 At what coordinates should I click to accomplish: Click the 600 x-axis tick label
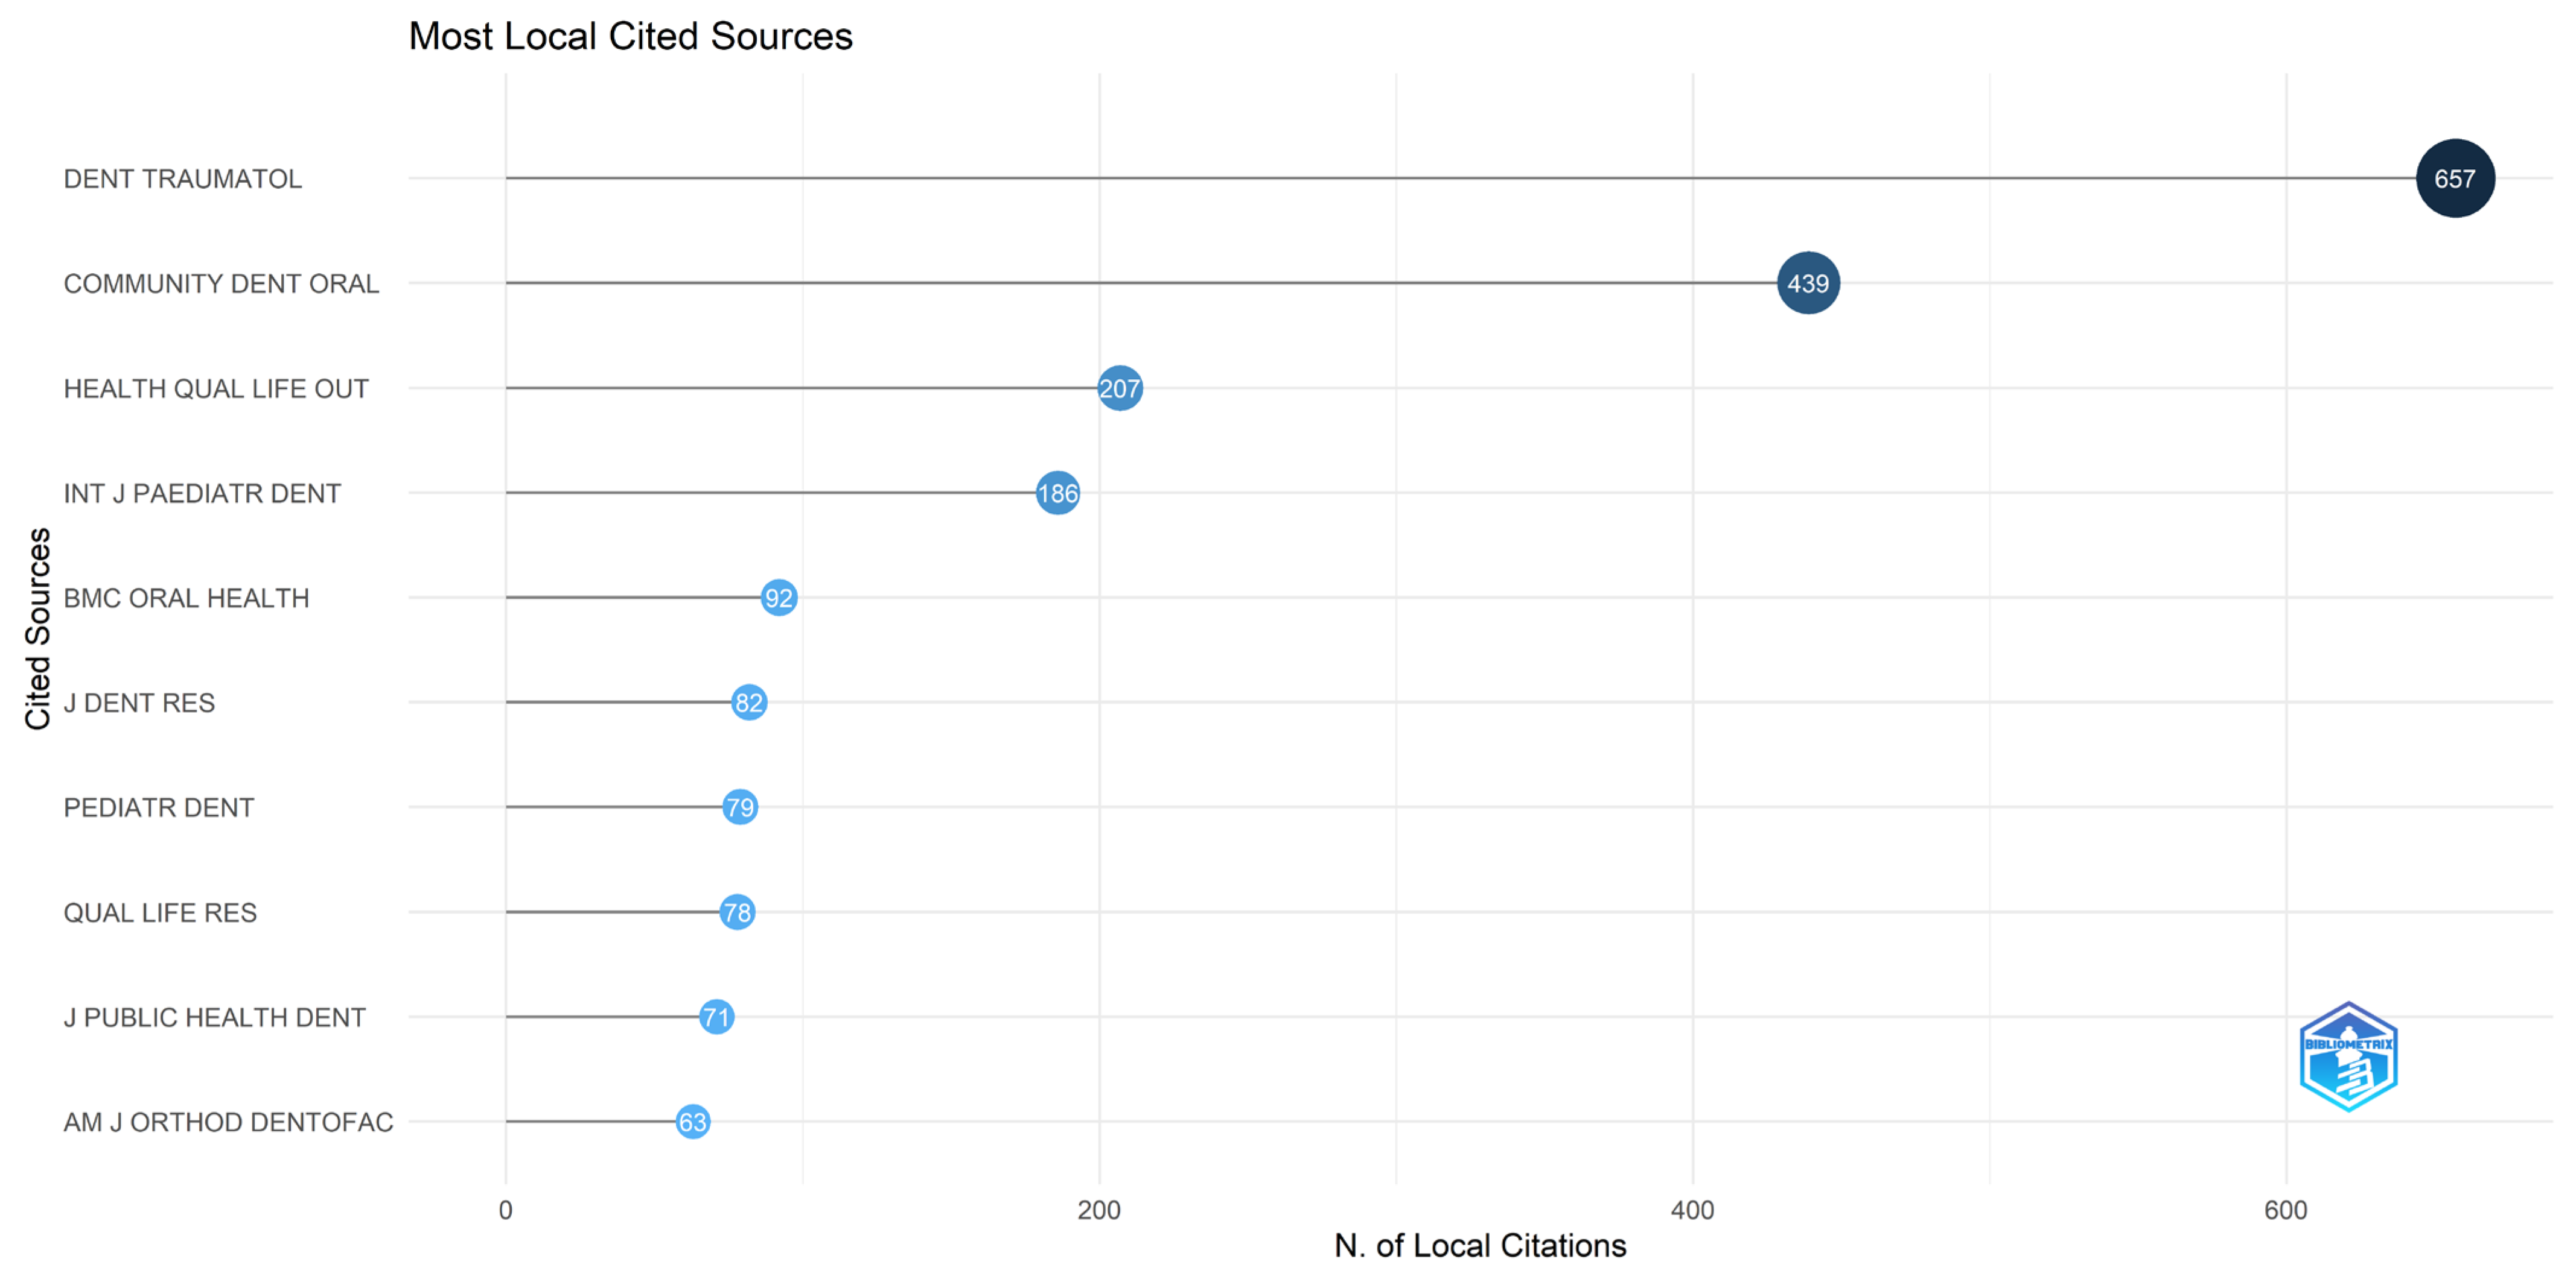(x=2285, y=1210)
